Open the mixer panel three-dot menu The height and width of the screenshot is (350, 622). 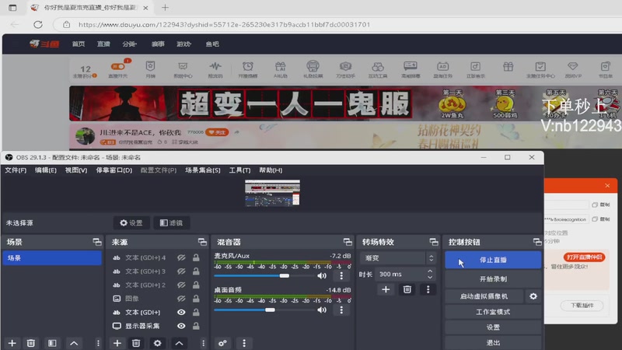pyautogui.click(x=244, y=343)
